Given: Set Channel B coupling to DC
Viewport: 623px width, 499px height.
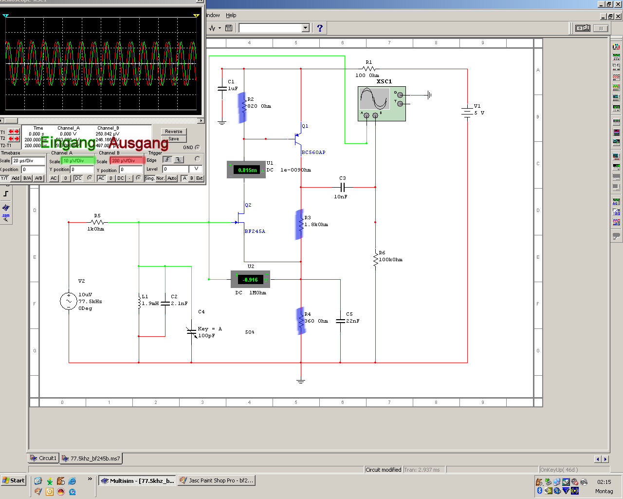Looking at the screenshot, I should click(120, 178).
